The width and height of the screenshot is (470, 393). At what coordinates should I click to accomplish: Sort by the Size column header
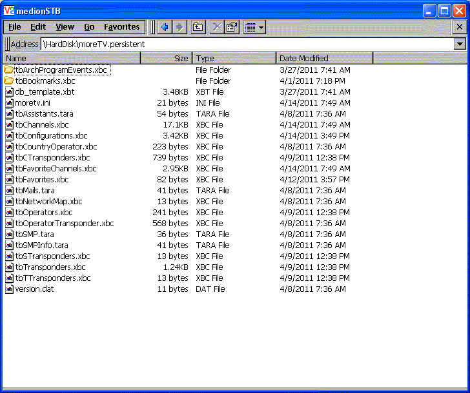[x=167, y=58]
